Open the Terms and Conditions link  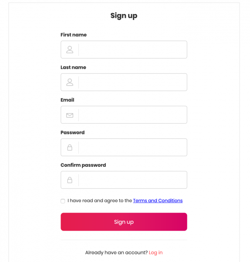coord(158,200)
